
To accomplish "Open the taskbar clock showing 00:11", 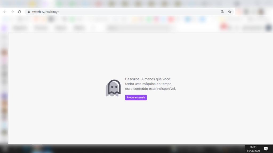I will pyautogui.click(x=253, y=148).
